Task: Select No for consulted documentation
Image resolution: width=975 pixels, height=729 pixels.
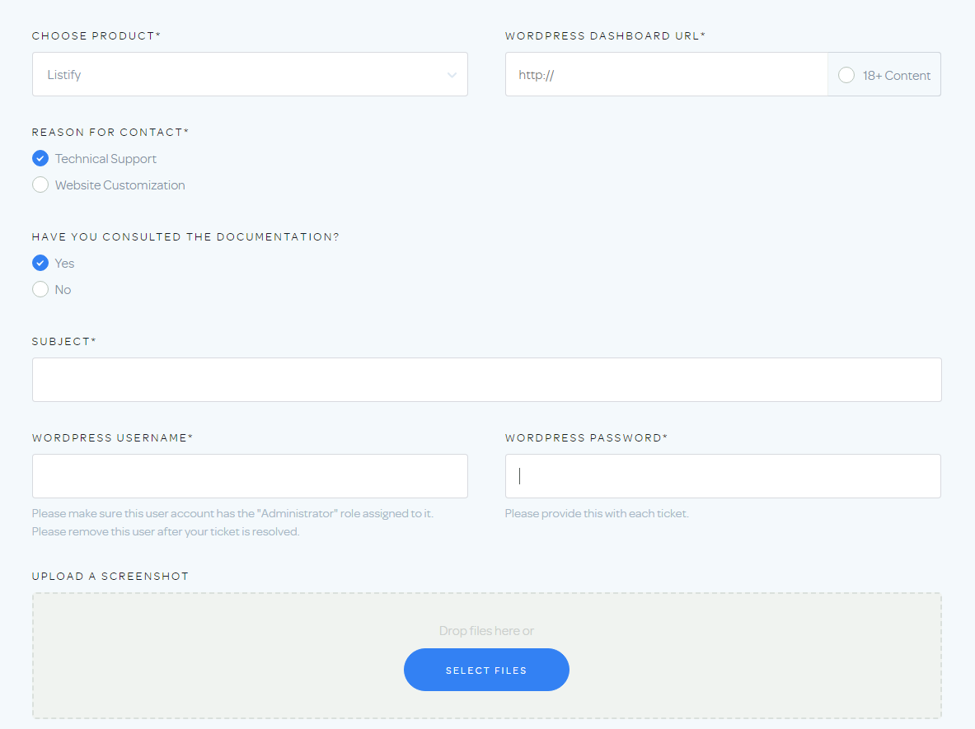Action: coord(40,290)
